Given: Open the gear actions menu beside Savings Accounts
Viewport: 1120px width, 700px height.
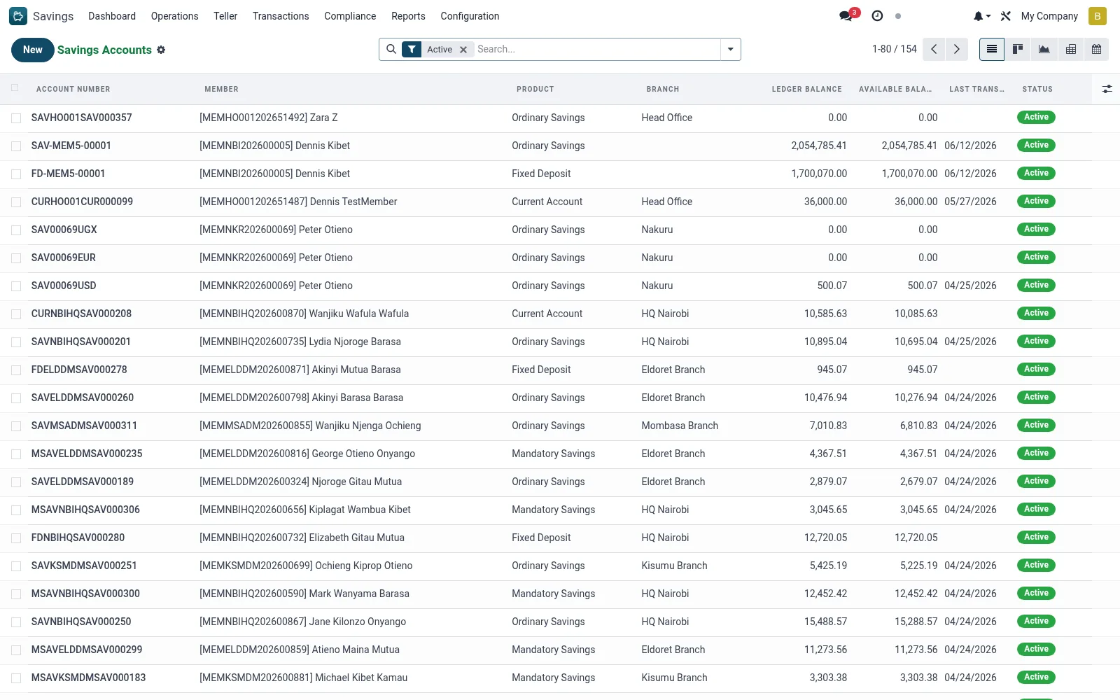Looking at the screenshot, I should 161,50.
